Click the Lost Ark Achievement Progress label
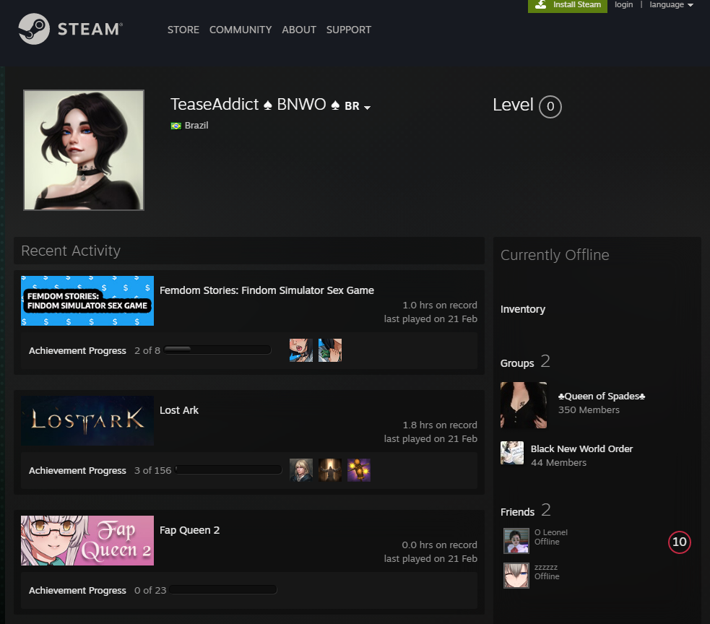 point(77,471)
